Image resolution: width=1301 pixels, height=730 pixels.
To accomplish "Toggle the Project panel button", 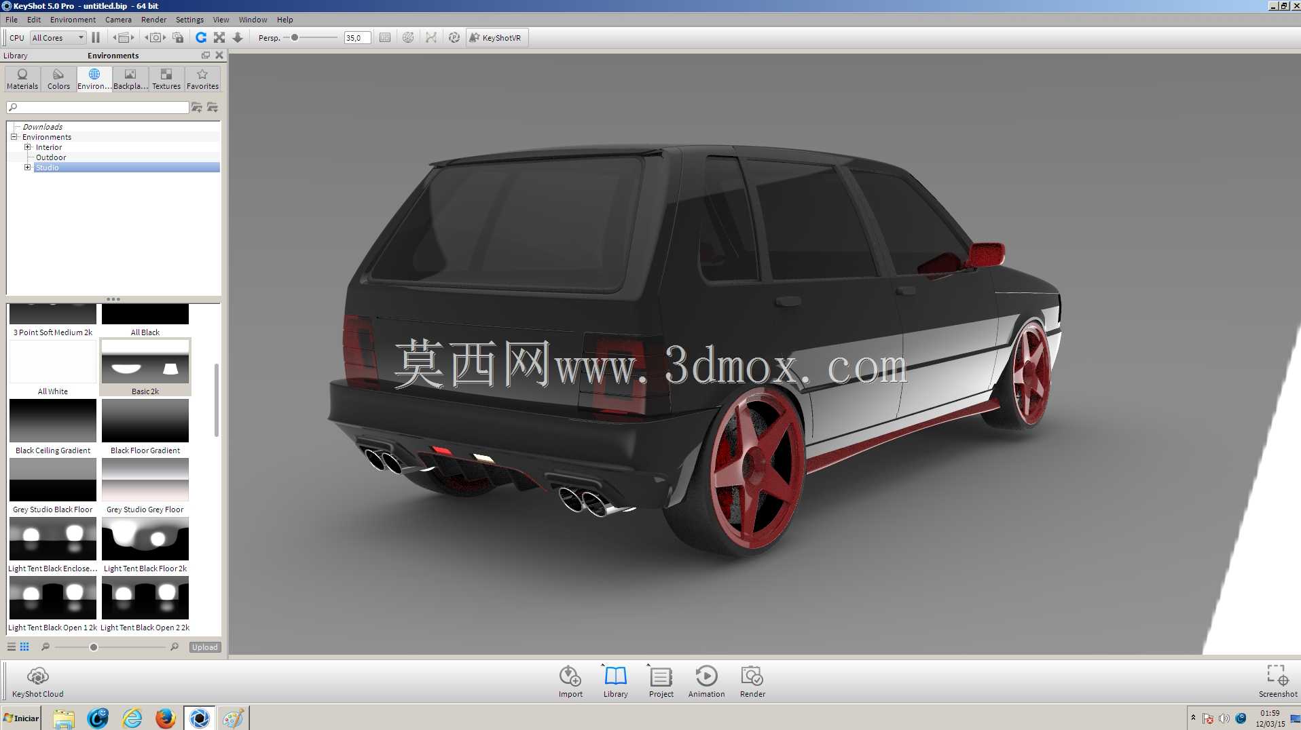I will [661, 681].
